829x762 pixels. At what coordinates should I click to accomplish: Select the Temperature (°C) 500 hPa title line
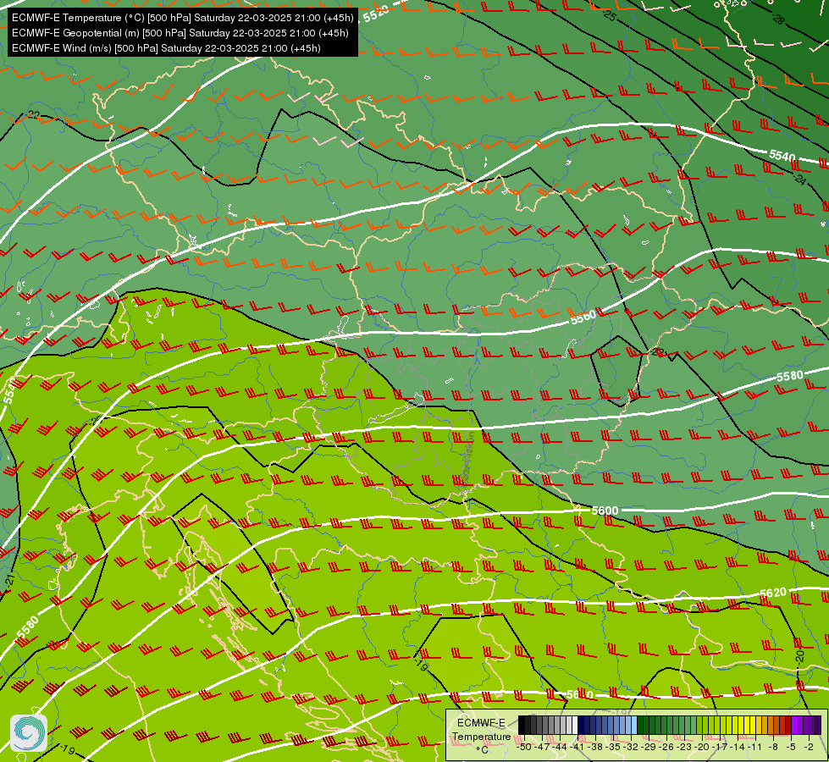pos(182,18)
